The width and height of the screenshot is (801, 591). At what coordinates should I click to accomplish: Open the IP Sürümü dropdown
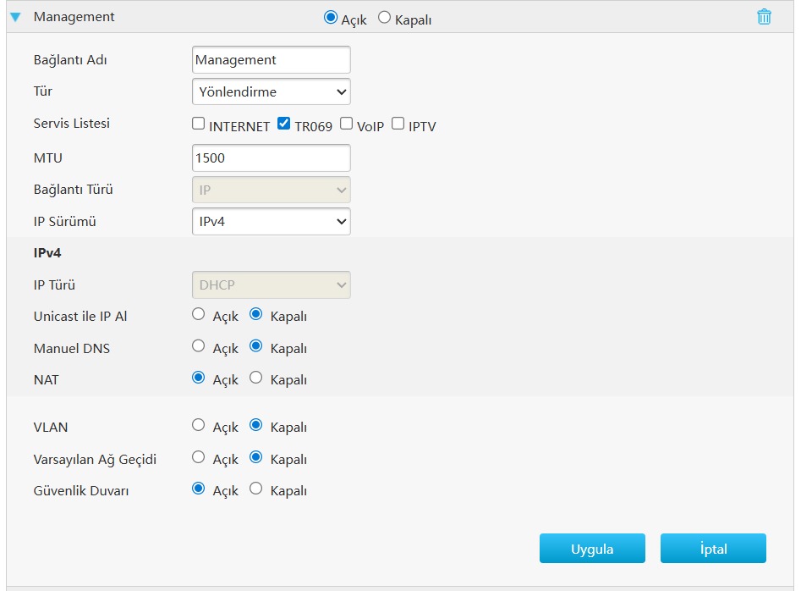pyautogui.click(x=271, y=222)
